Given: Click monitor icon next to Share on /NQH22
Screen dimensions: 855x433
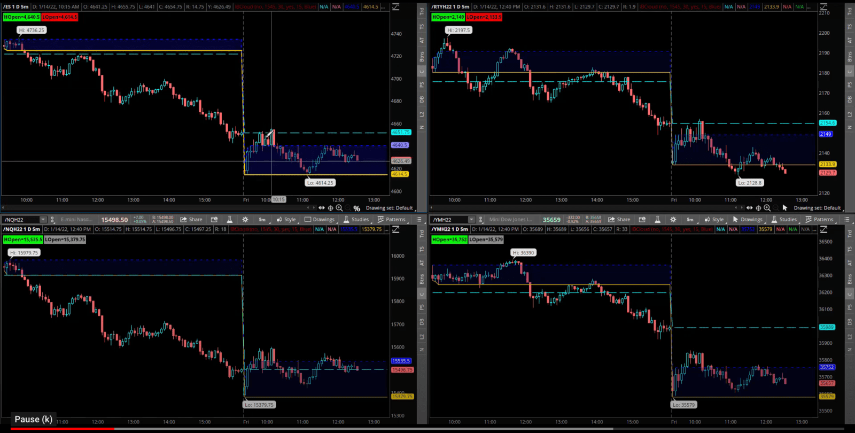Looking at the screenshot, I should pos(214,220).
